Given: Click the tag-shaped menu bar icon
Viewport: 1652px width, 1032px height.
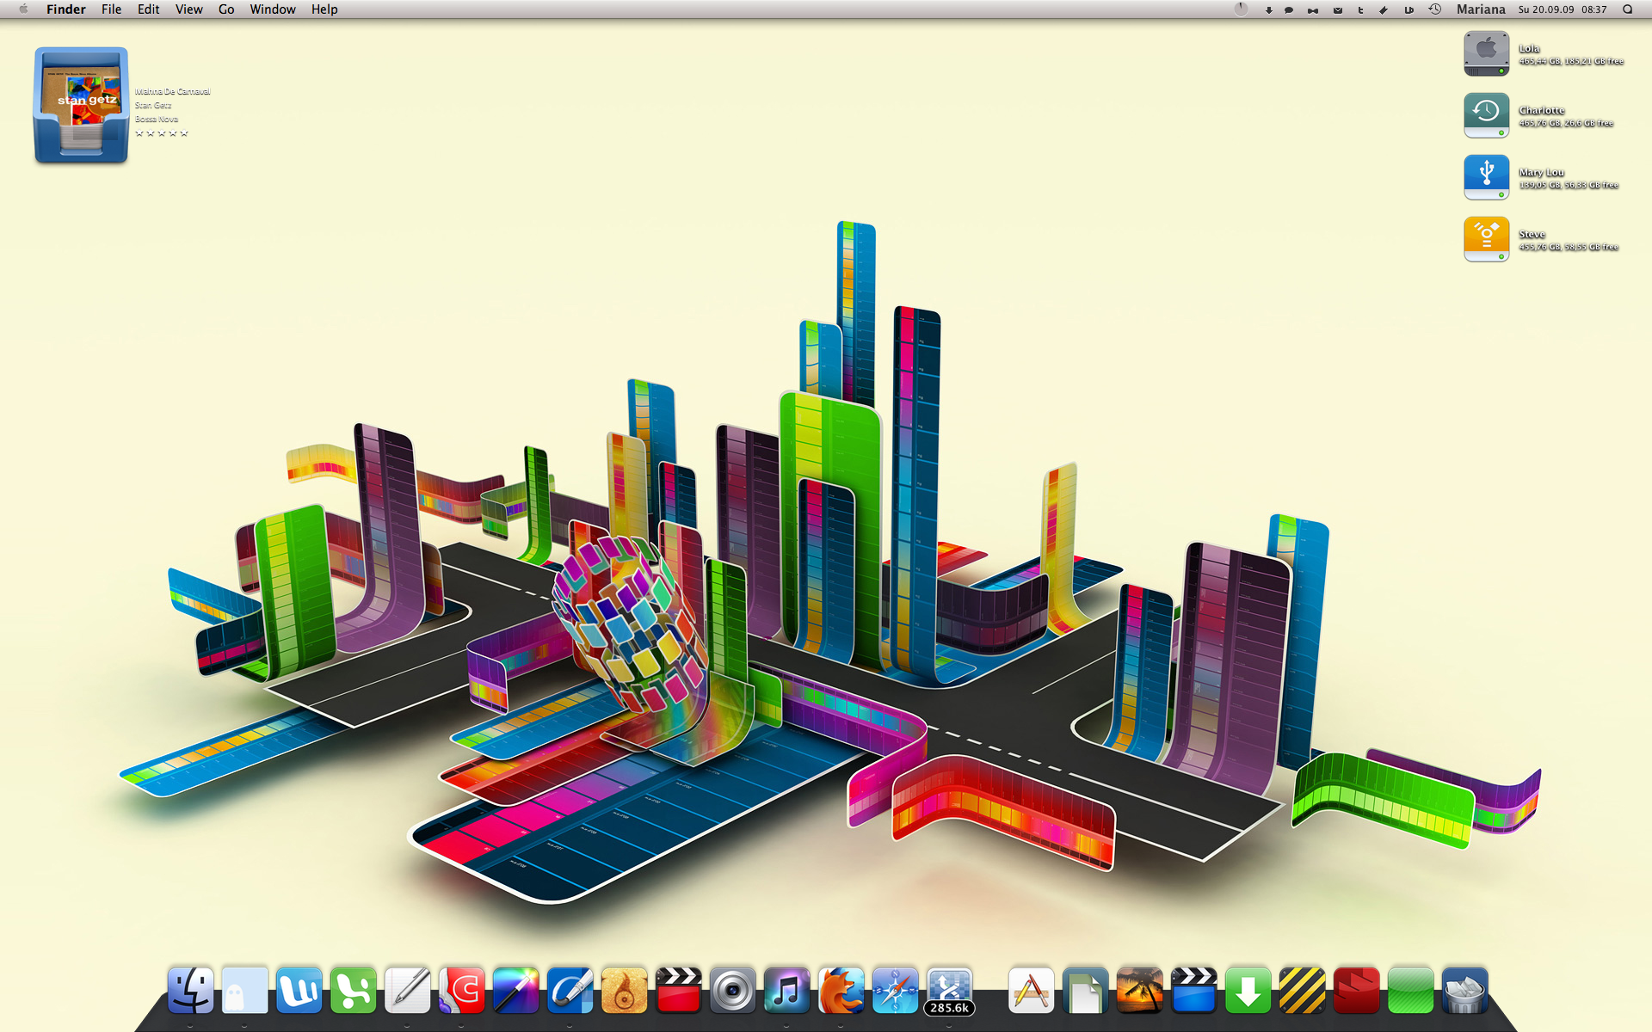Looking at the screenshot, I should [x=1384, y=10].
